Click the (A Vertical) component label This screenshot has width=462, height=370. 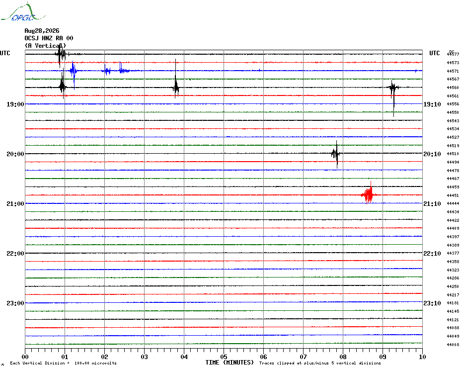45,45
